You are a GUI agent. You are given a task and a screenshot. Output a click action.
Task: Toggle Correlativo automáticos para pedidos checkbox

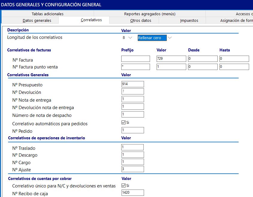point(123,123)
